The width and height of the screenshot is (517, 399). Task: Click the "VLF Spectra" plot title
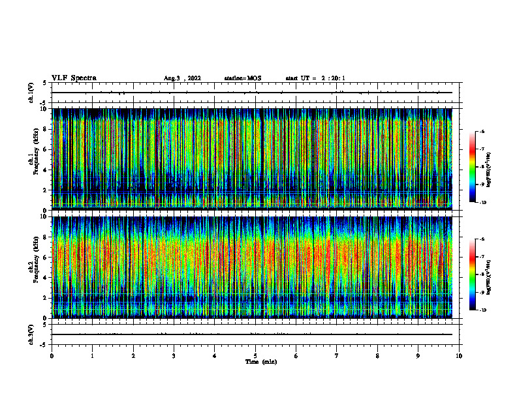pyautogui.click(x=74, y=78)
